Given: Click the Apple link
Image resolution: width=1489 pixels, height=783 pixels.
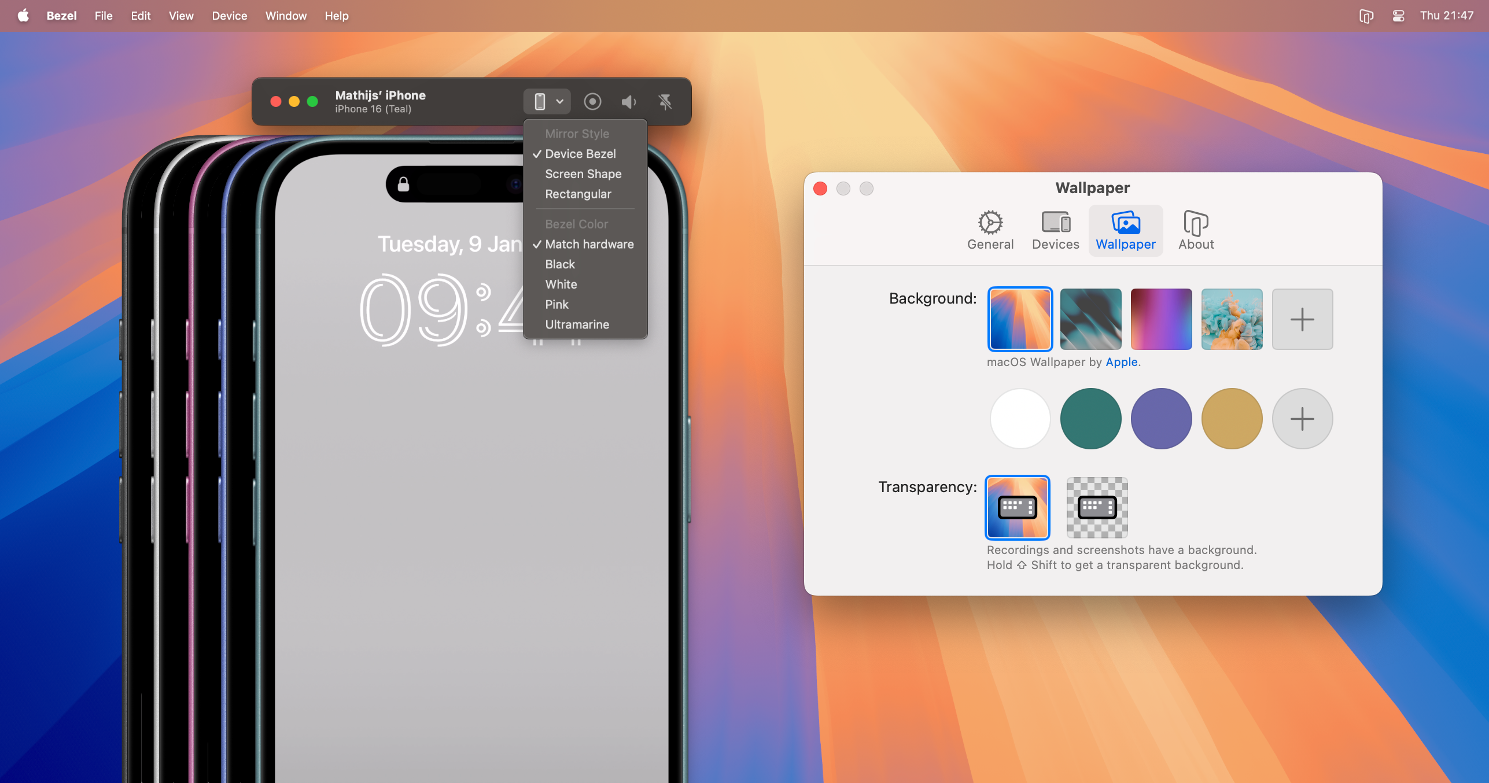Looking at the screenshot, I should tap(1121, 362).
